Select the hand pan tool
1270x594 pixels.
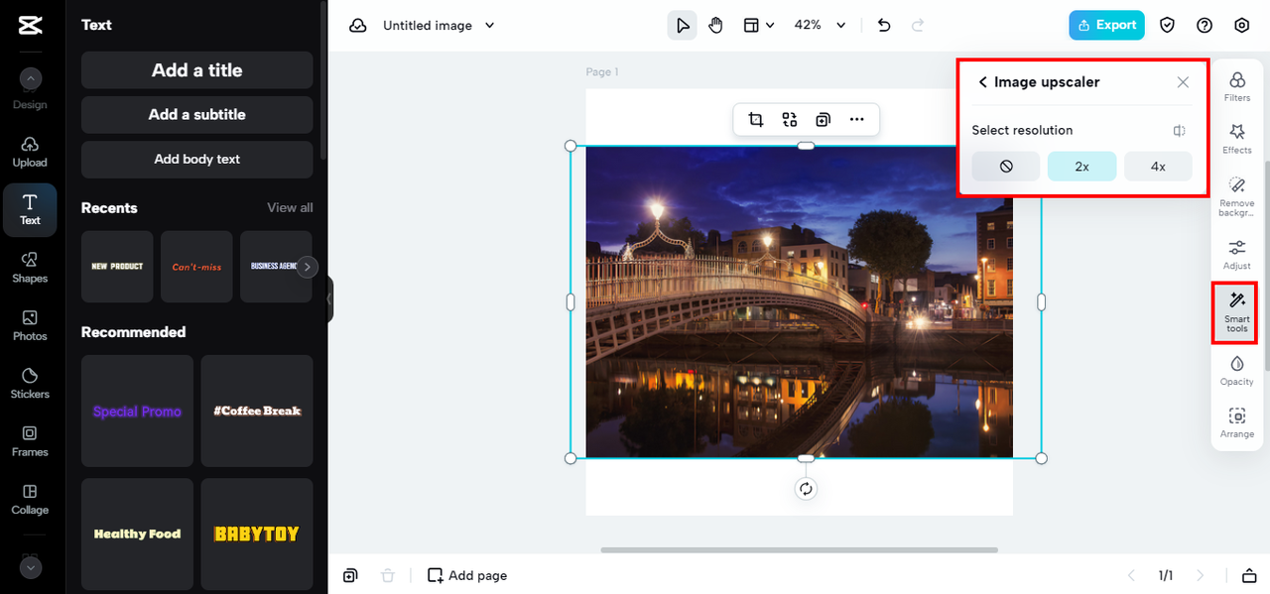click(x=715, y=26)
